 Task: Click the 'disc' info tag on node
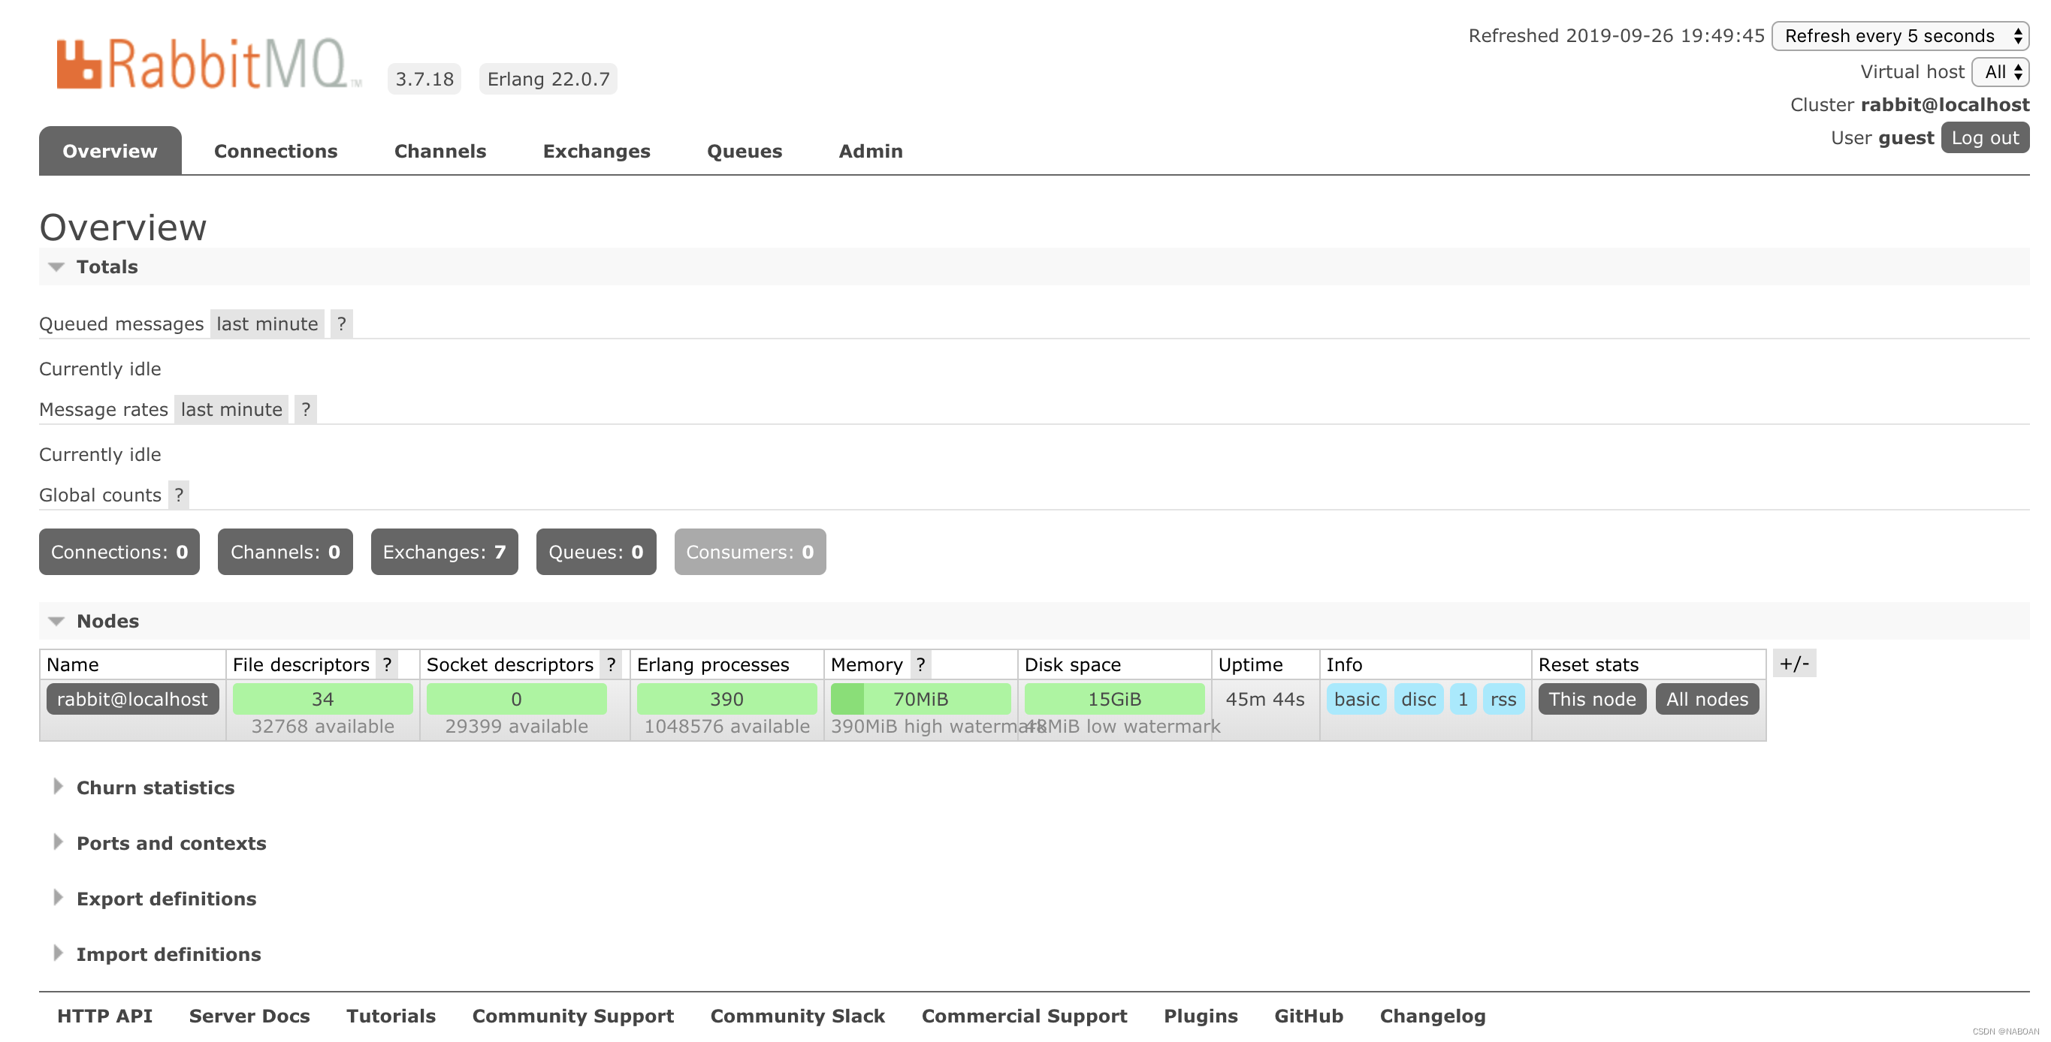(x=1418, y=699)
